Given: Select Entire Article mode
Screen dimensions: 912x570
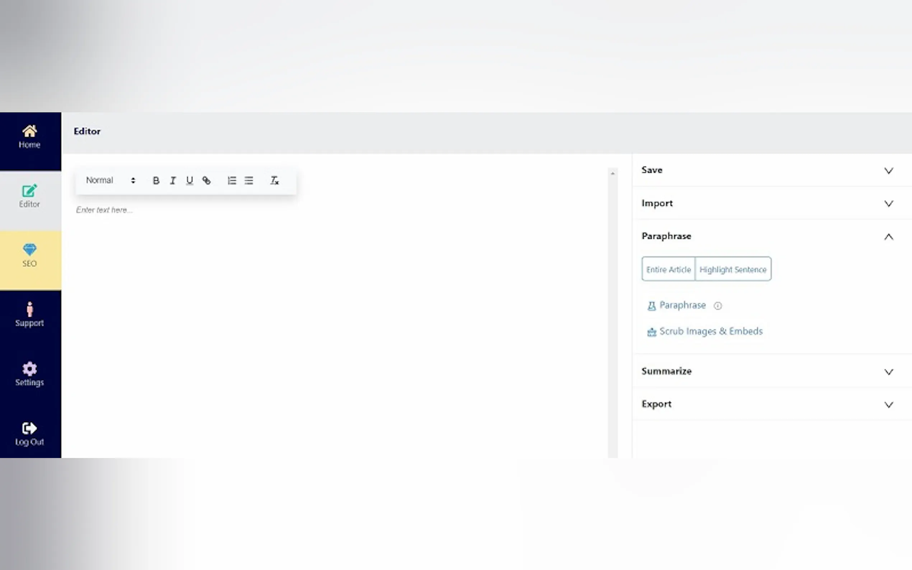Looking at the screenshot, I should pos(668,269).
